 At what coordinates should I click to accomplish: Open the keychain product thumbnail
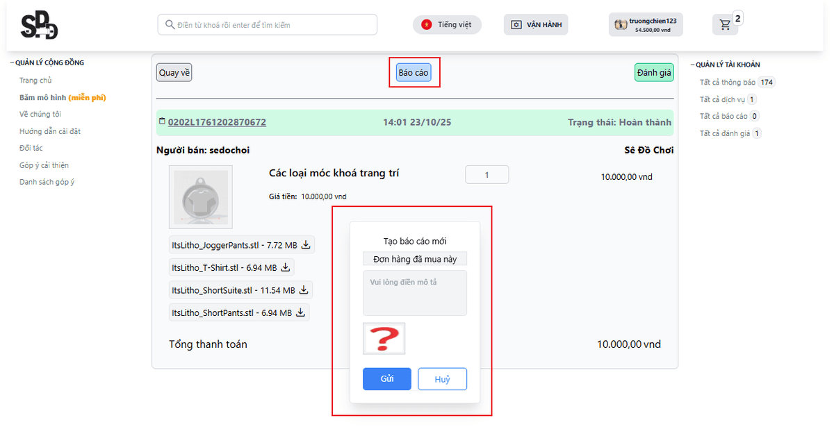coord(200,197)
